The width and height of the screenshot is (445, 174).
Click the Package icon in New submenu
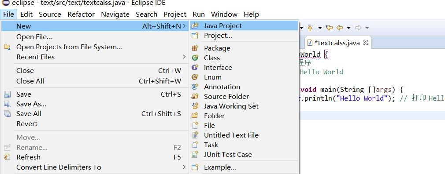point(195,48)
